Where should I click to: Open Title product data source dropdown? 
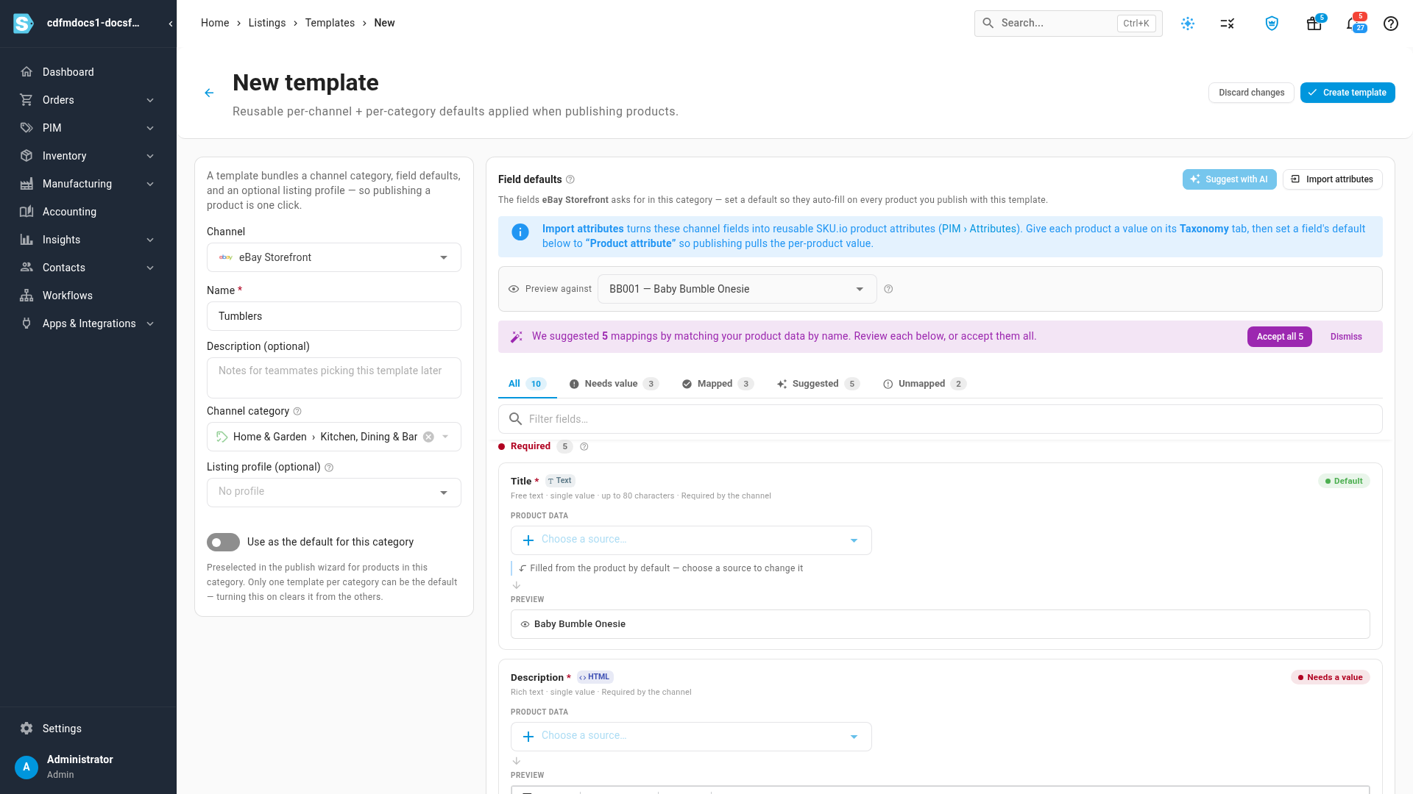pos(691,540)
